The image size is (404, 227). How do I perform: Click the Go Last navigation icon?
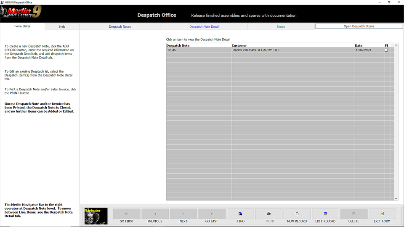click(212, 214)
